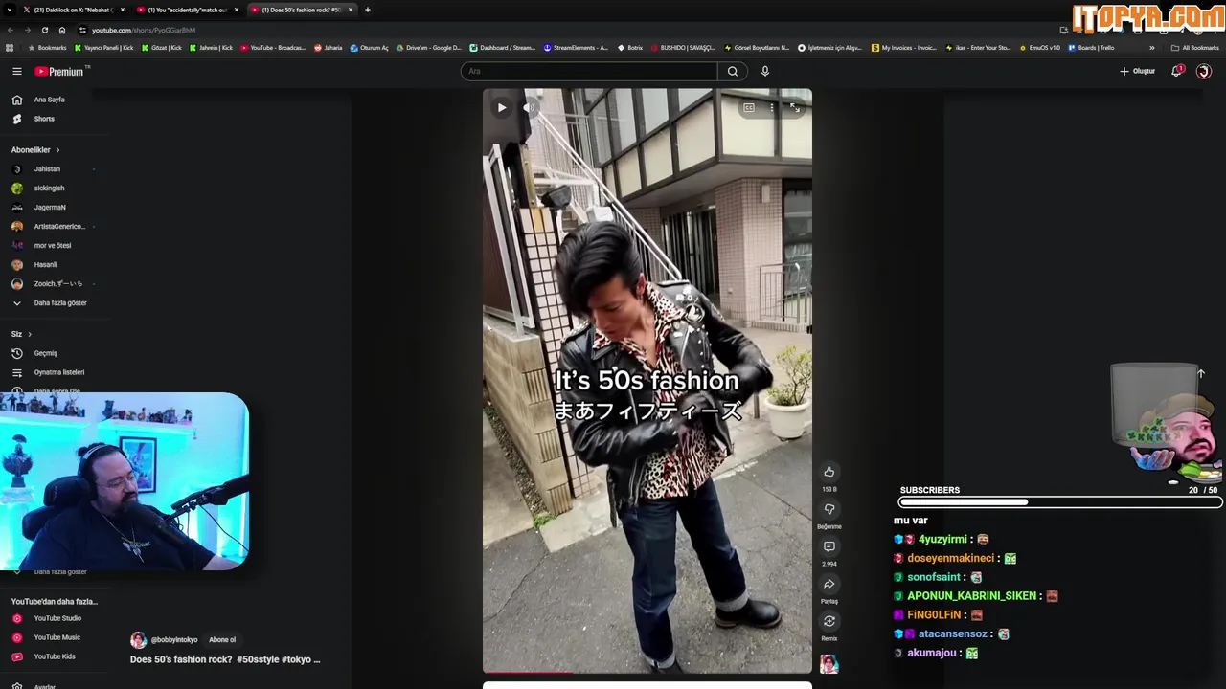Open the Yayıncı Paneli | Kick bookmark

coord(104,48)
